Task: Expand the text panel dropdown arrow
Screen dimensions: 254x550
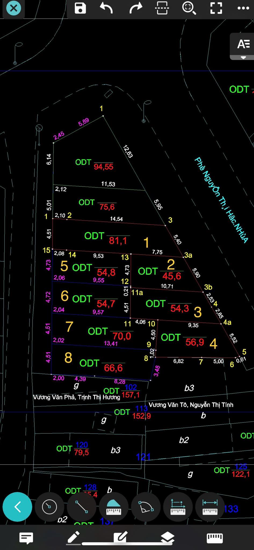Action: pyautogui.click(x=243, y=57)
